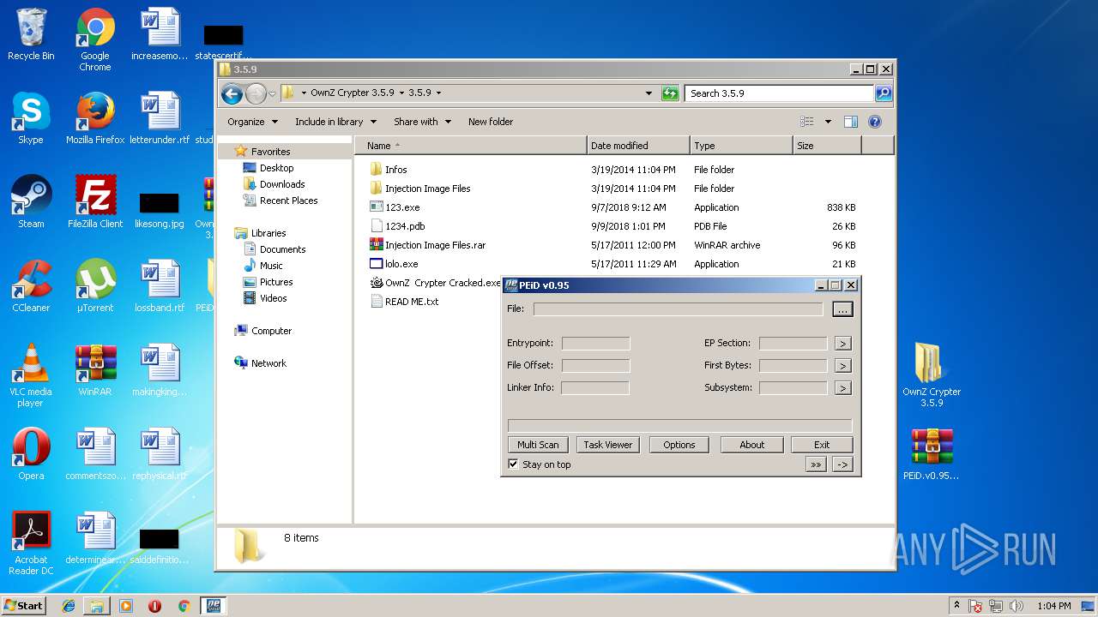Show hidden system tray icons
This screenshot has width=1098, height=617.
(956, 606)
